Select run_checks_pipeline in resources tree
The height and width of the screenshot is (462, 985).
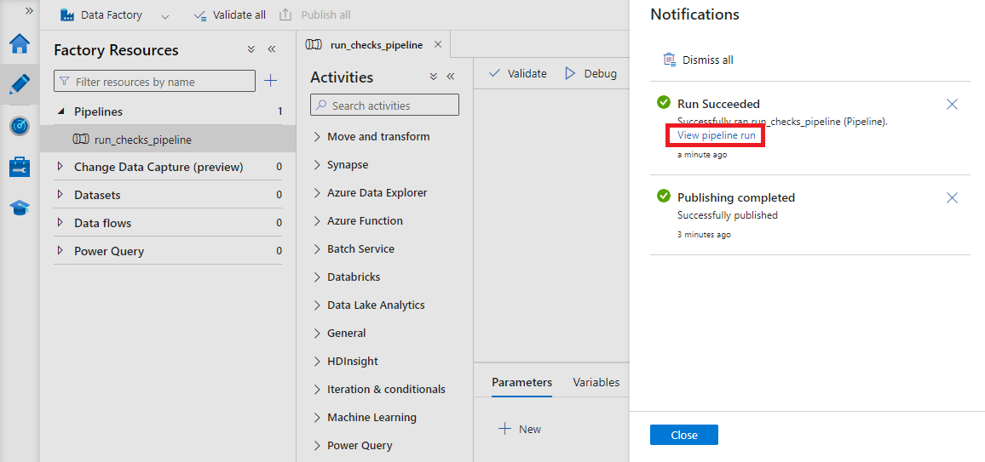click(x=168, y=140)
